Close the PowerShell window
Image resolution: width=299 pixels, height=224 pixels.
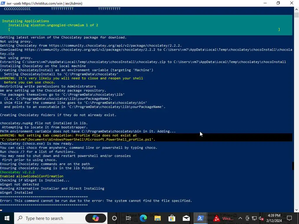pos(292,3)
